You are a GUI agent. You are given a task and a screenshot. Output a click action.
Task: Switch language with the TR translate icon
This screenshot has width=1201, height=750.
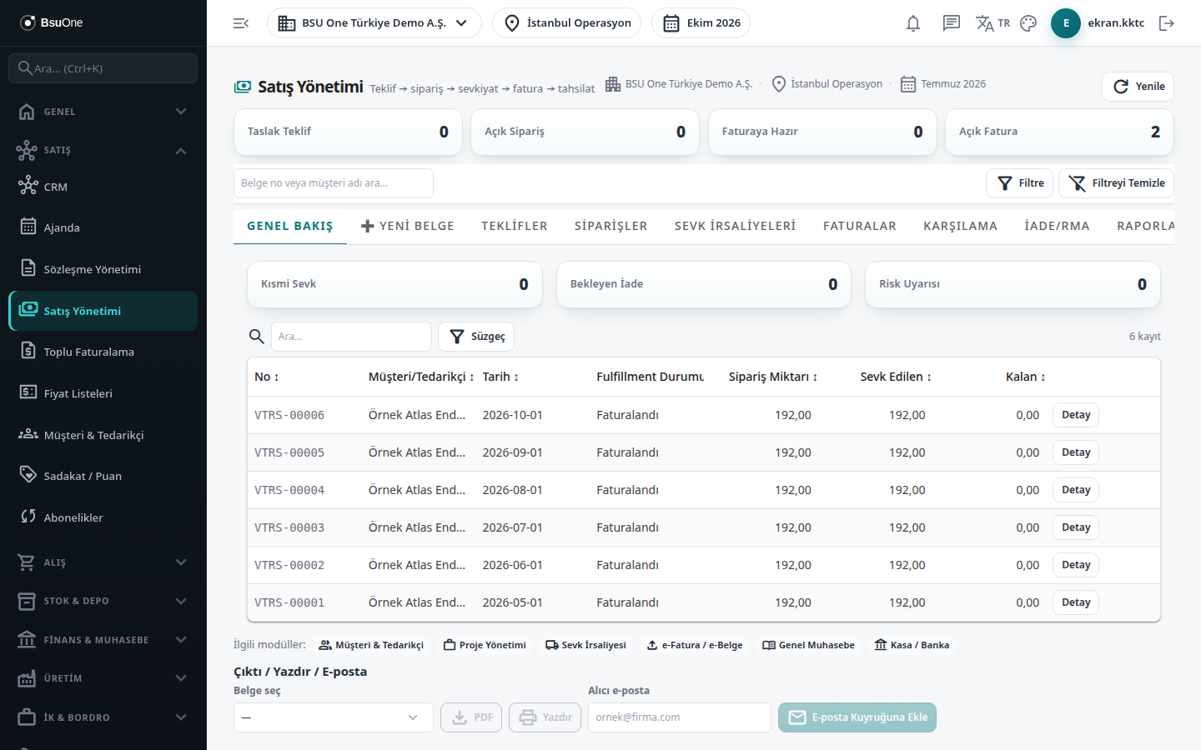(992, 23)
